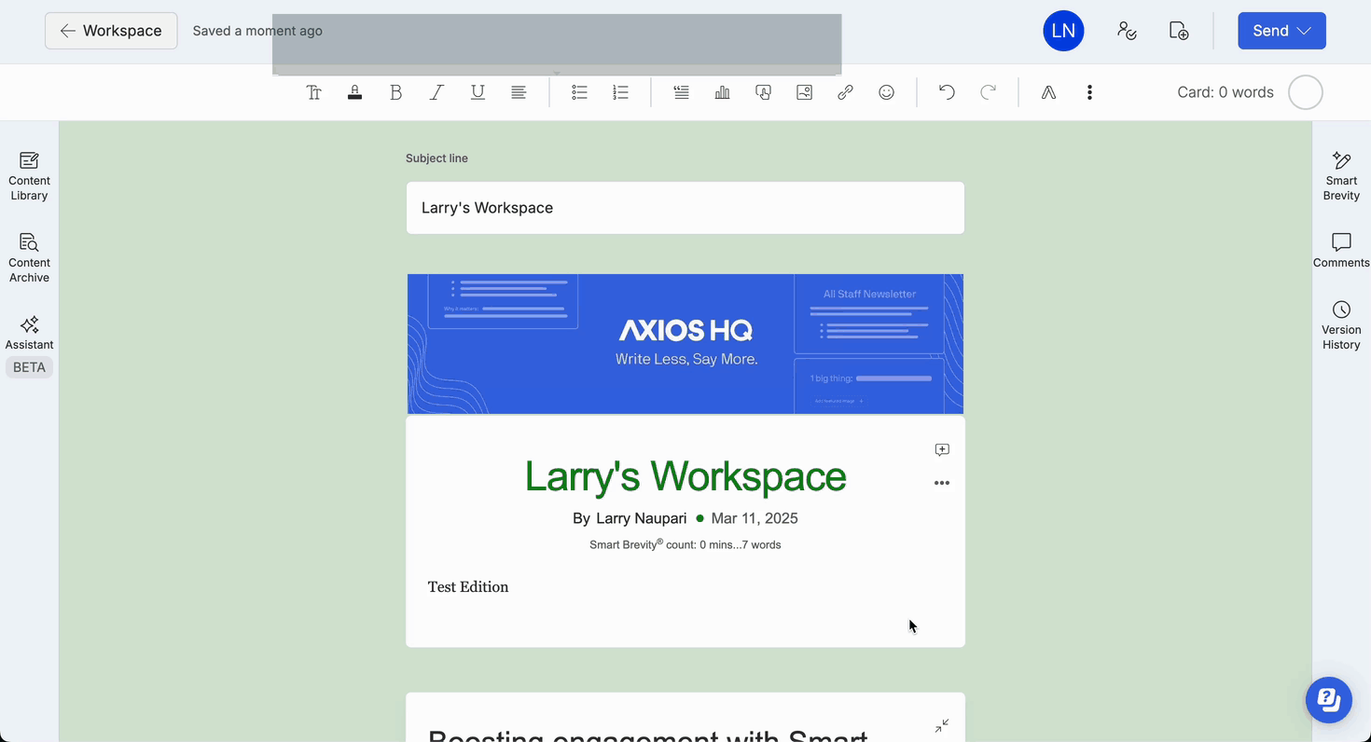Toggle bold formatting
Screen dimensions: 1371x742
[x=395, y=92]
